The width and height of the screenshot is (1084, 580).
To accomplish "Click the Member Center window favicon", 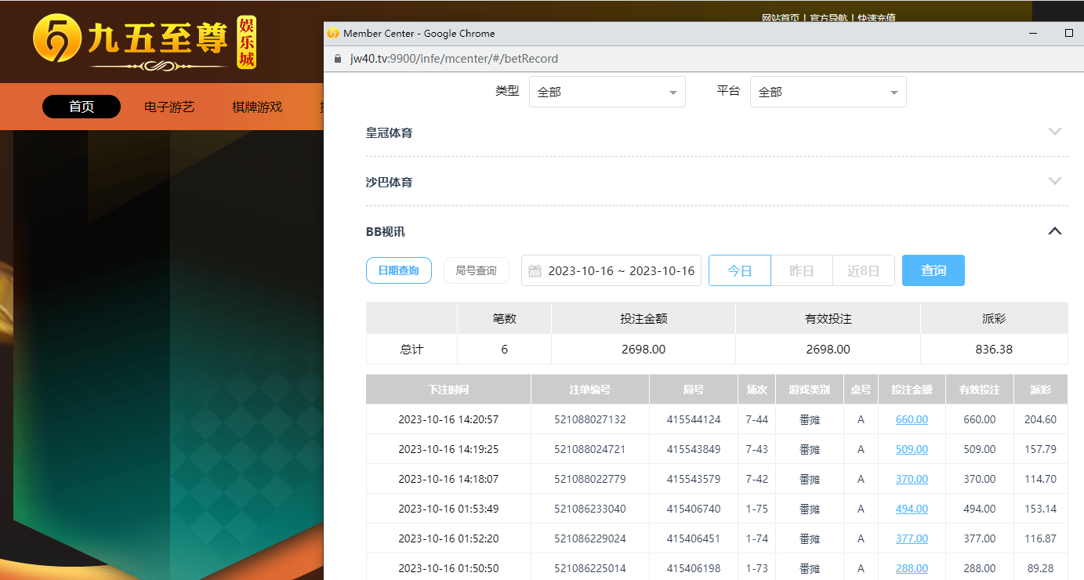I will pos(333,34).
